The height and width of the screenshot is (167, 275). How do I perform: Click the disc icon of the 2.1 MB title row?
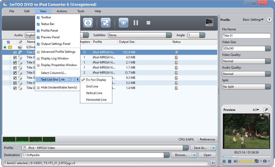tap(20, 62)
